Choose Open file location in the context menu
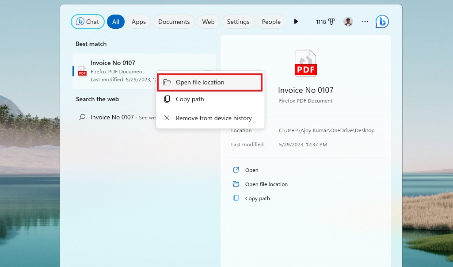This screenshot has width=453, height=267. (200, 82)
